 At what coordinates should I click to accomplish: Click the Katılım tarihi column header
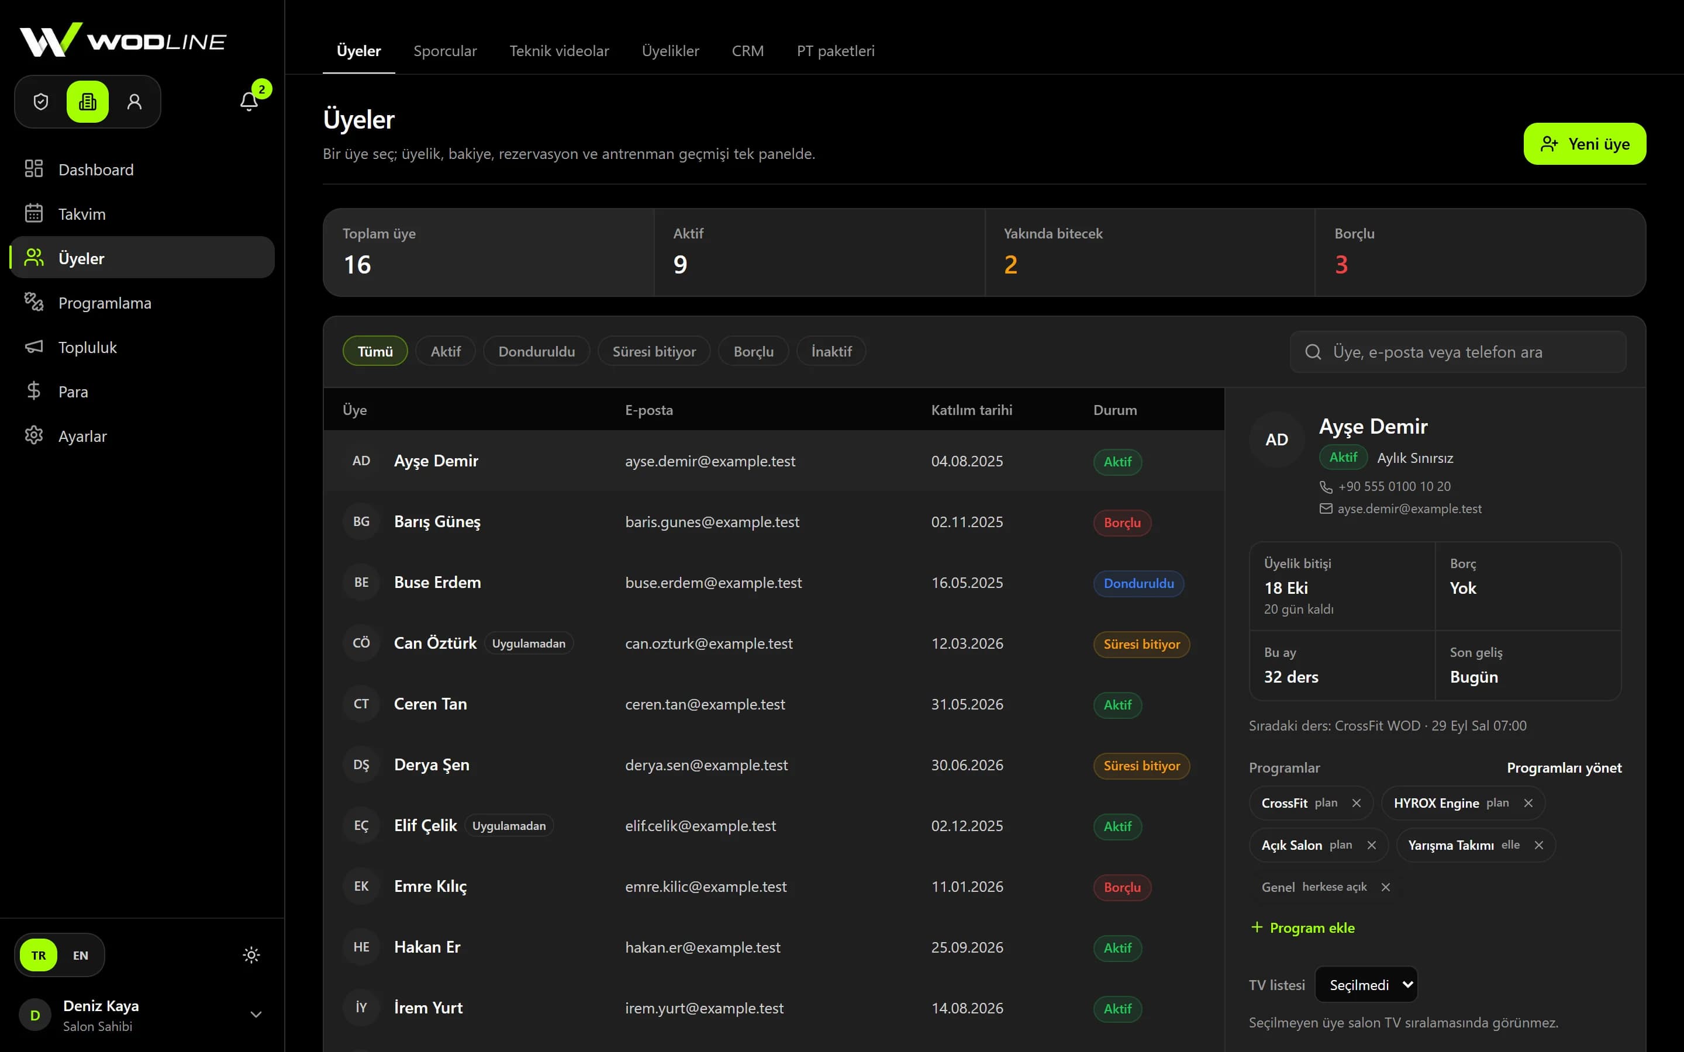(x=971, y=410)
